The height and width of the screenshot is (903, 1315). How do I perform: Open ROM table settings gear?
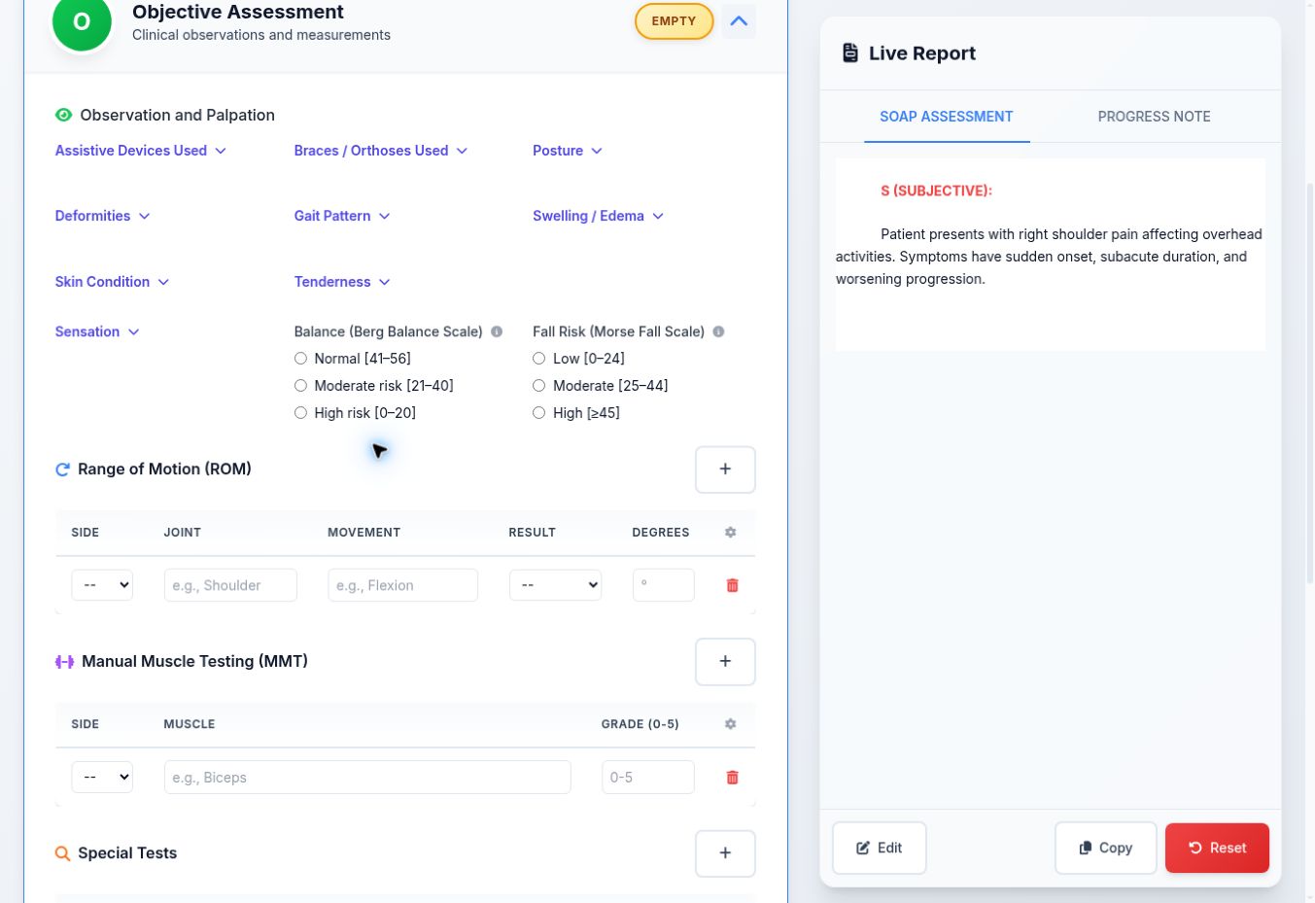click(x=731, y=533)
